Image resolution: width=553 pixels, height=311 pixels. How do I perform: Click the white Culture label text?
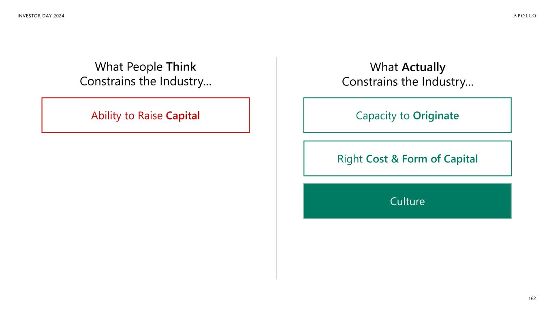(407, 201)
